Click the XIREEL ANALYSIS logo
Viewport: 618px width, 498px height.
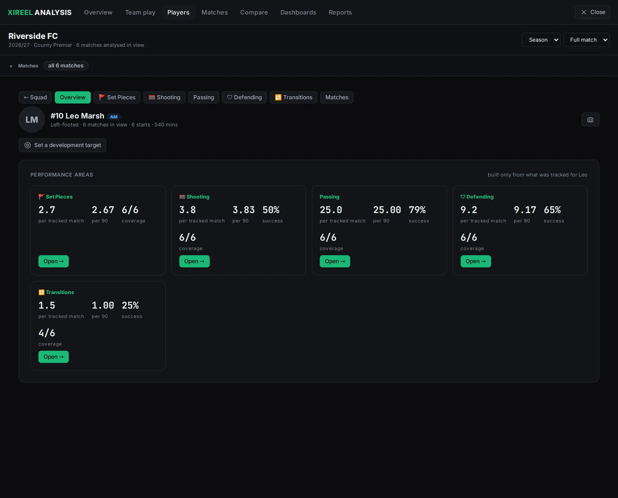39,12
